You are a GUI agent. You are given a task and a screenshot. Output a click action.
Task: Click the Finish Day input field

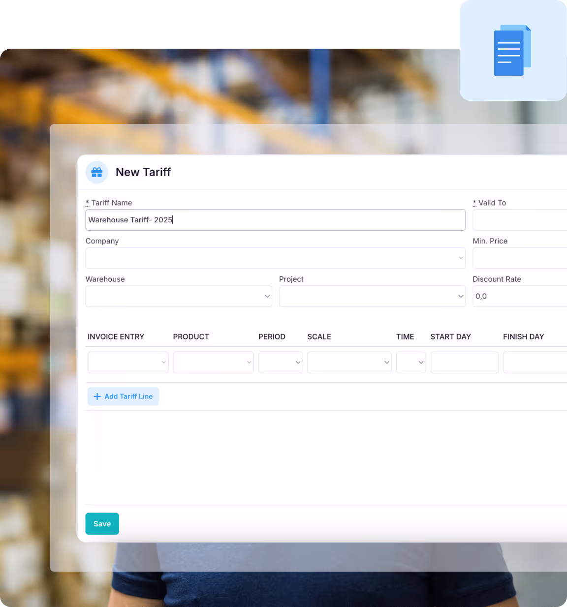pos(535,363)
